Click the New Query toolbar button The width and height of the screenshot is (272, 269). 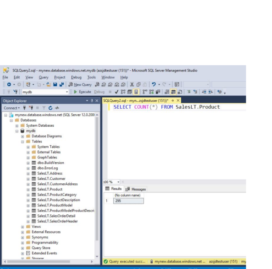click(x=80, y=84)
